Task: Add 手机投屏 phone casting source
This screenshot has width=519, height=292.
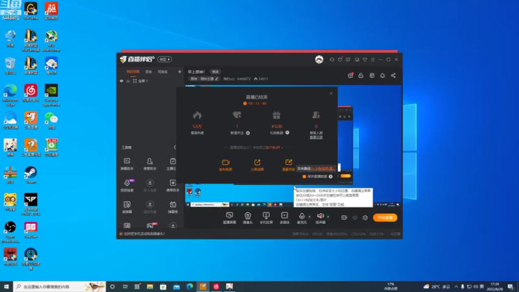Action: point(266,218)
